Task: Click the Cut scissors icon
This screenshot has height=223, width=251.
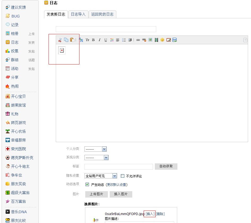Action: [x=60, y=40]
